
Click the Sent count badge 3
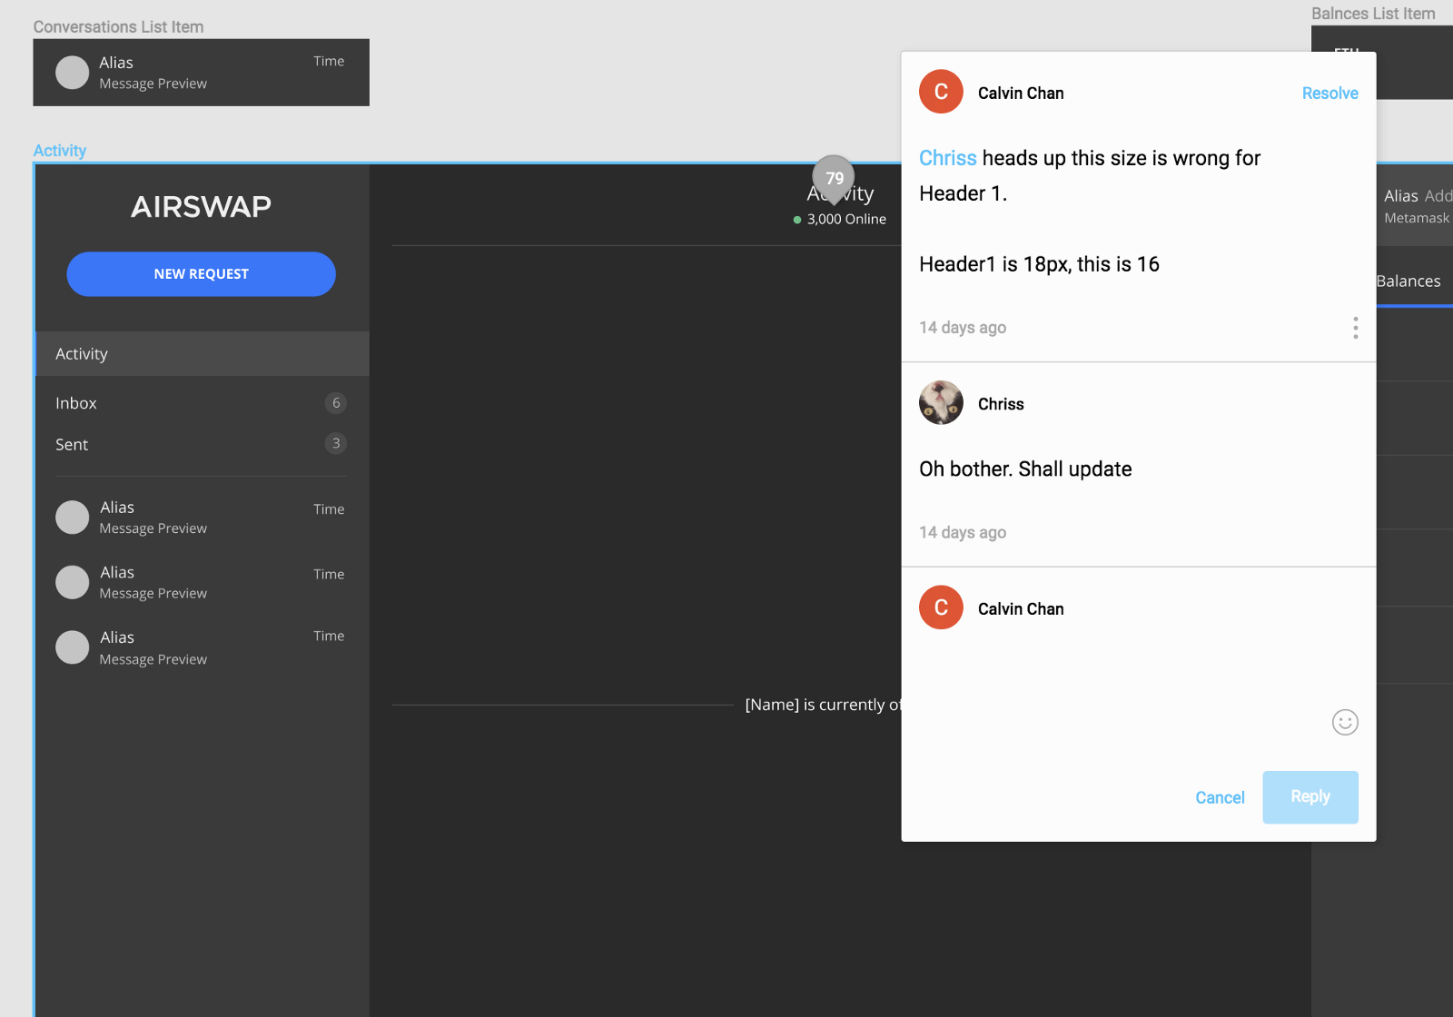336,443
